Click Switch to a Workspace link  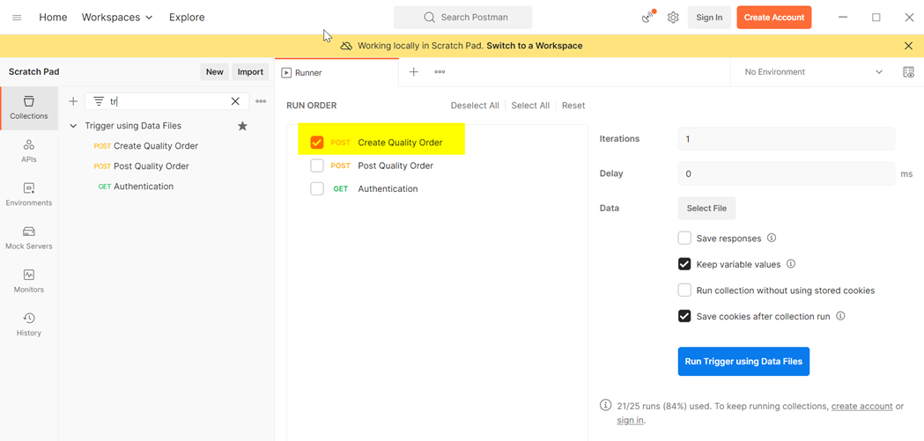[535, 46]
